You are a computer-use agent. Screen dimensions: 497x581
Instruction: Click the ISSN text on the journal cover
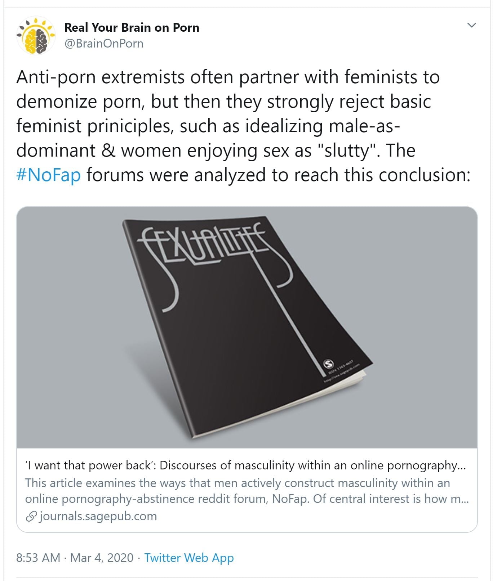340,368
